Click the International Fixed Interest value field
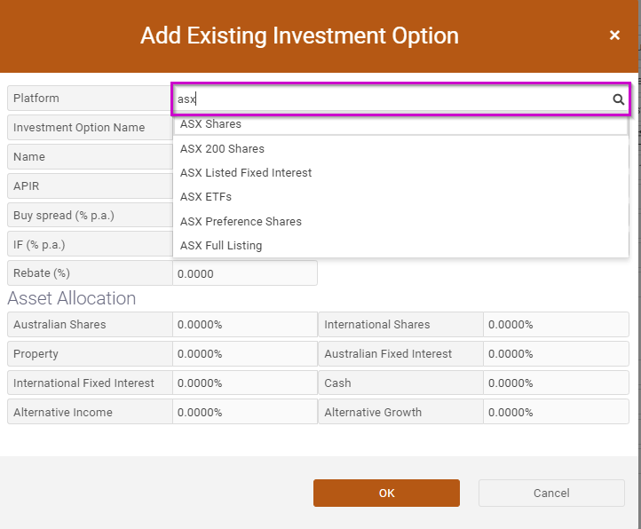The image size is (641, 529). 245,383
